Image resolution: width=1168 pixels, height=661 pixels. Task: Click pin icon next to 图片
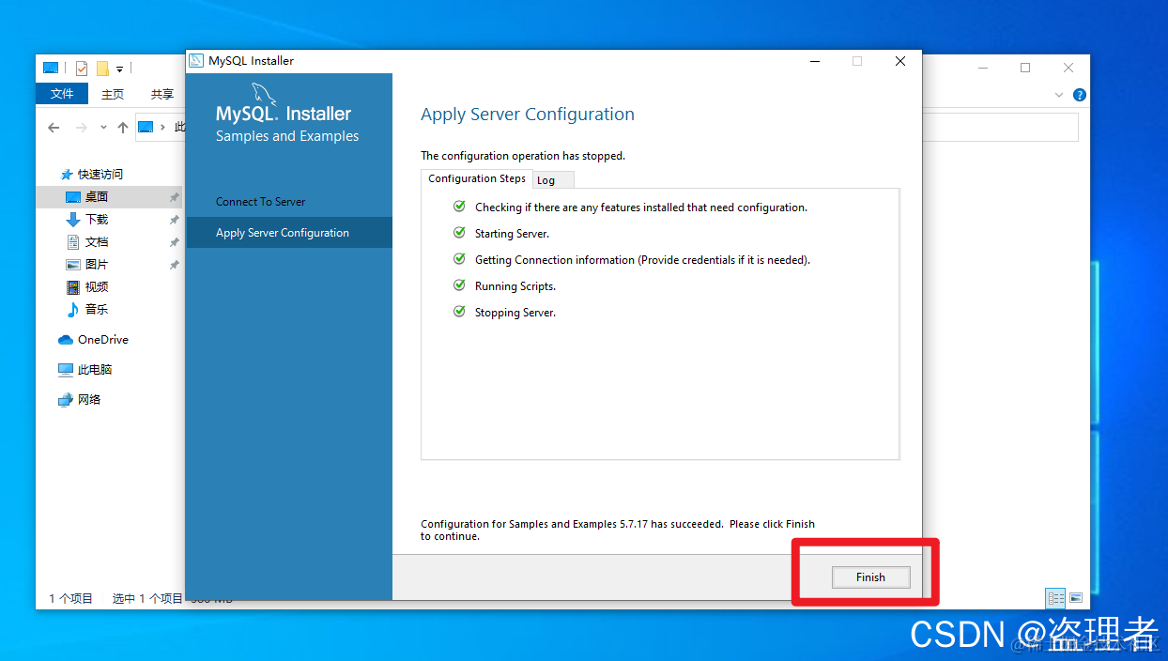[x=174, y=265]
